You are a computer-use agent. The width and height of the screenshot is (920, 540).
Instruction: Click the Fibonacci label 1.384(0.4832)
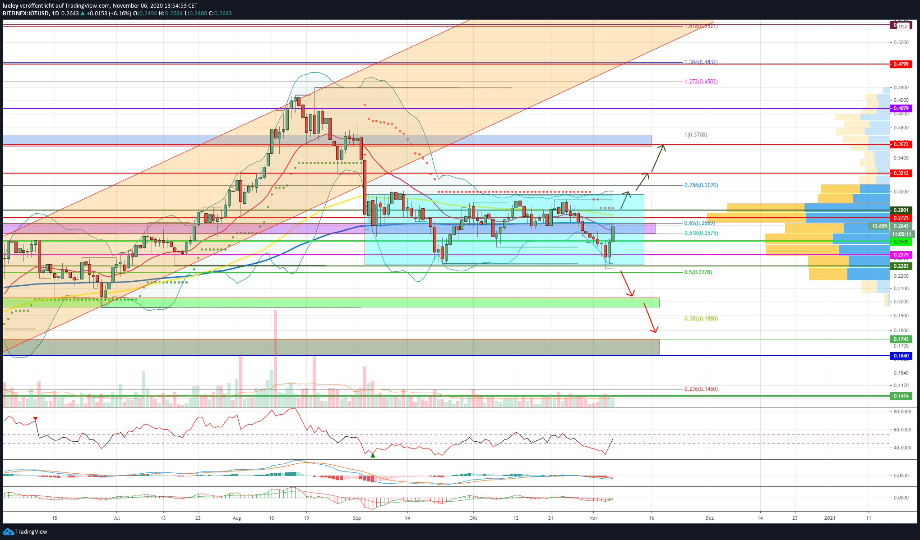point(701,62)
